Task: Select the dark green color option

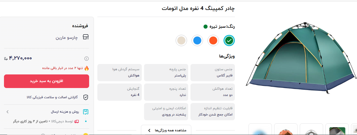Action: (x=229, y=41)
